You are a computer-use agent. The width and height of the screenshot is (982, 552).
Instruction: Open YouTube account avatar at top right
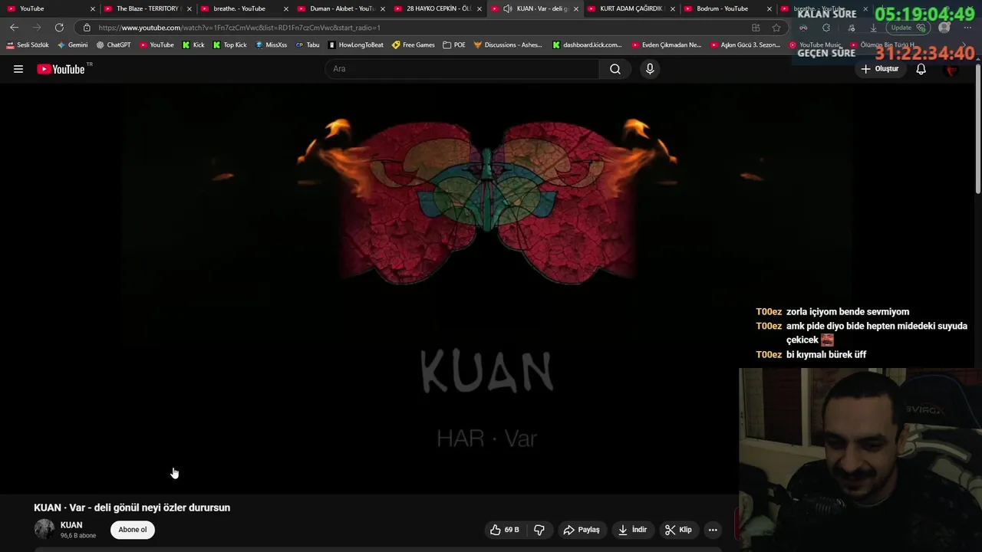[952, 69]
